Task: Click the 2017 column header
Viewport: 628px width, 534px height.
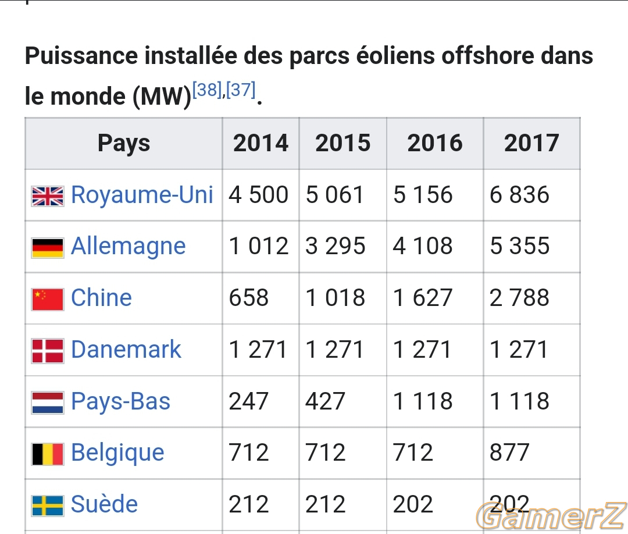Action: 532,144
